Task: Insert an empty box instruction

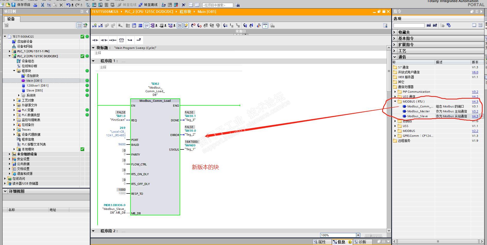Action: click(121, 40)
